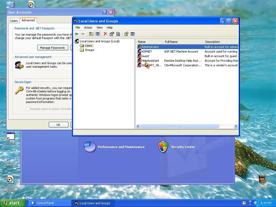This screenshot has width=276, height=207.
Task: Sort by the Name column header
Action: pos(149,42)
